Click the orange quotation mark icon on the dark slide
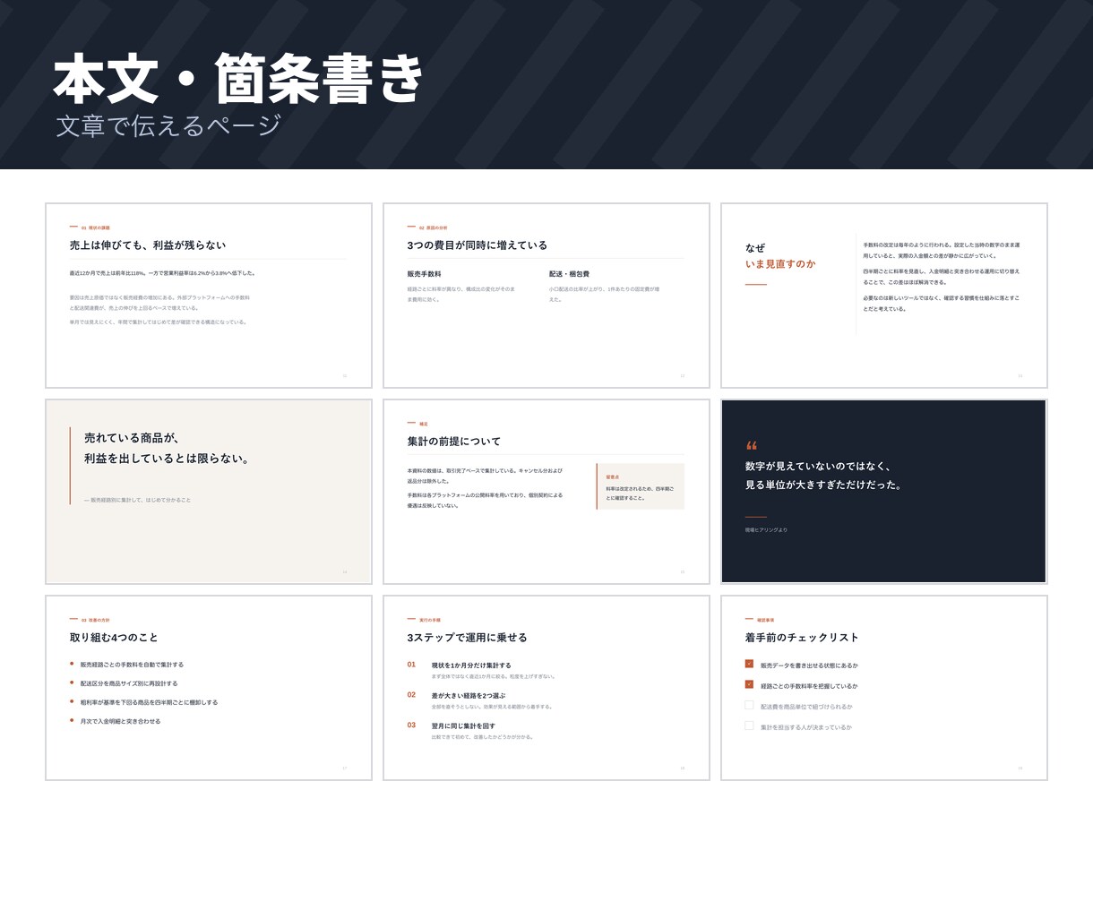This screenshot has height=910, width=1093. coord(751,445)
